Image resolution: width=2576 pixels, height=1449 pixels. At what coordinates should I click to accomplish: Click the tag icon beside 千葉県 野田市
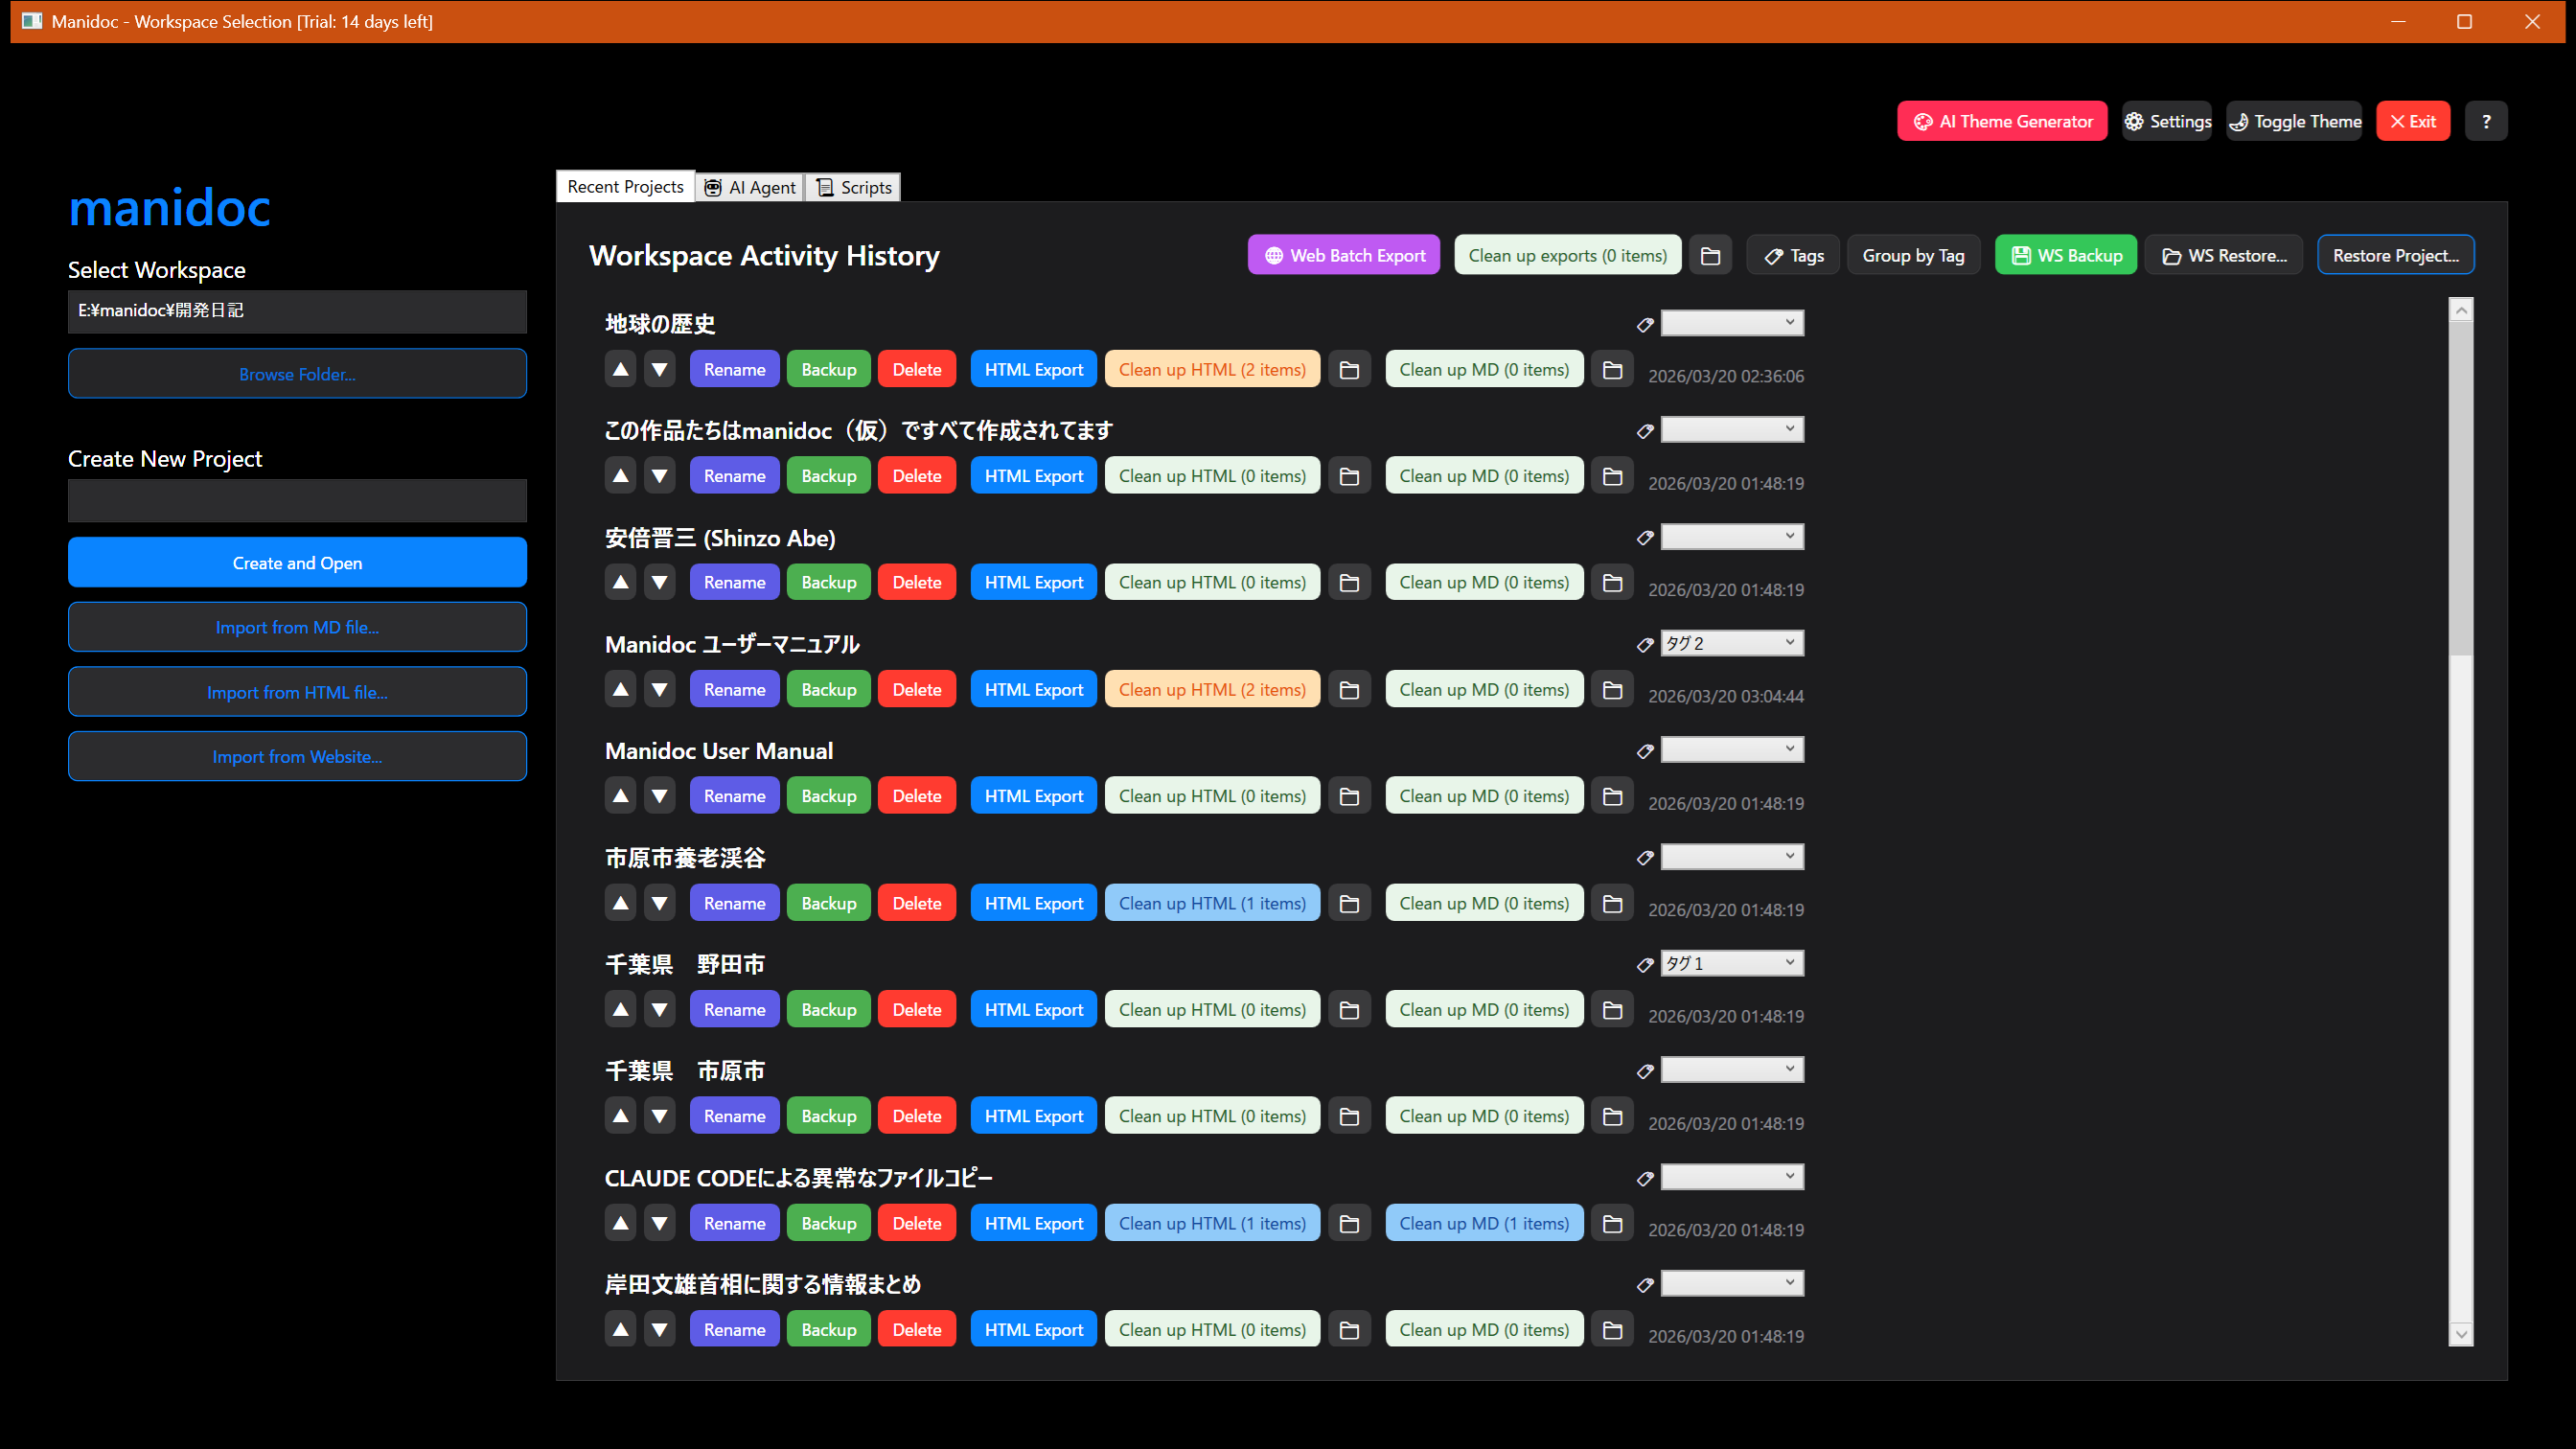click(x=1645, y=965)
